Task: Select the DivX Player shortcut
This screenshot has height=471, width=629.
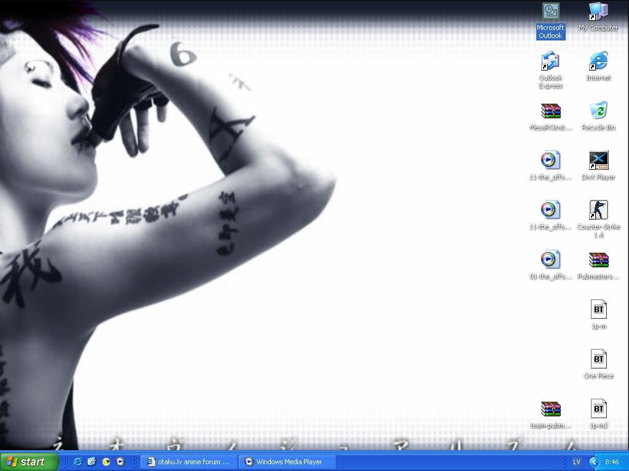Action: (x=598, y=166)
